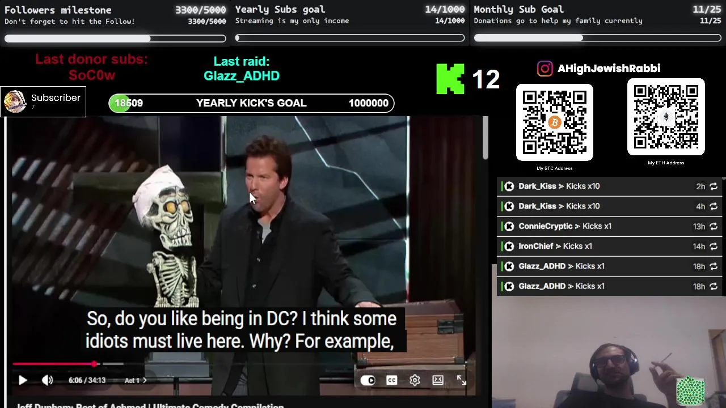Expand the Act 1 chapter chevron

pyautogui.click(x=144, y=380)
